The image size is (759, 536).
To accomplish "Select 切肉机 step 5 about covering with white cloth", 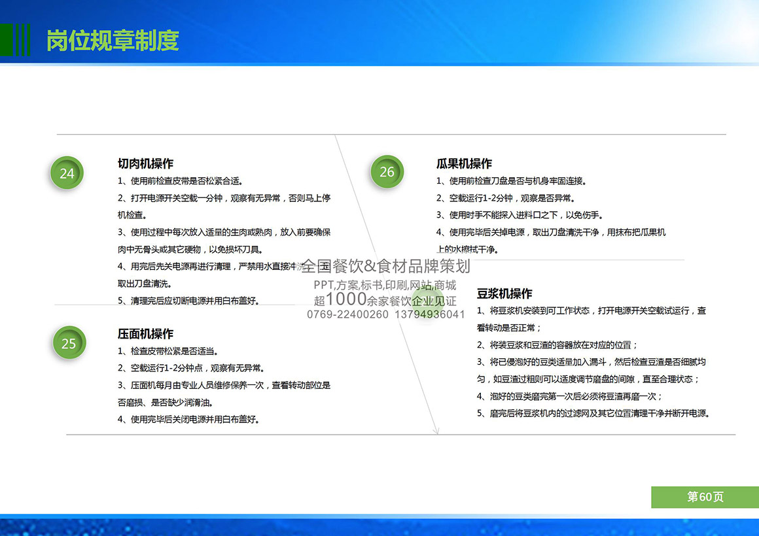I will click(188, 301).
